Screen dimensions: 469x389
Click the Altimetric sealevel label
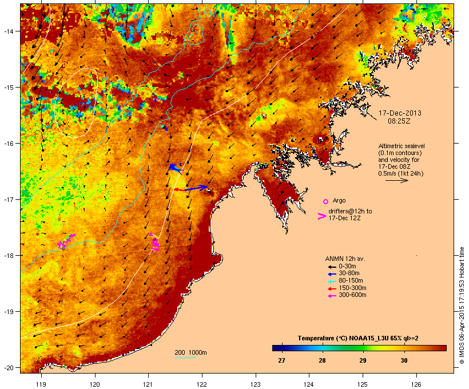point(402,146)
